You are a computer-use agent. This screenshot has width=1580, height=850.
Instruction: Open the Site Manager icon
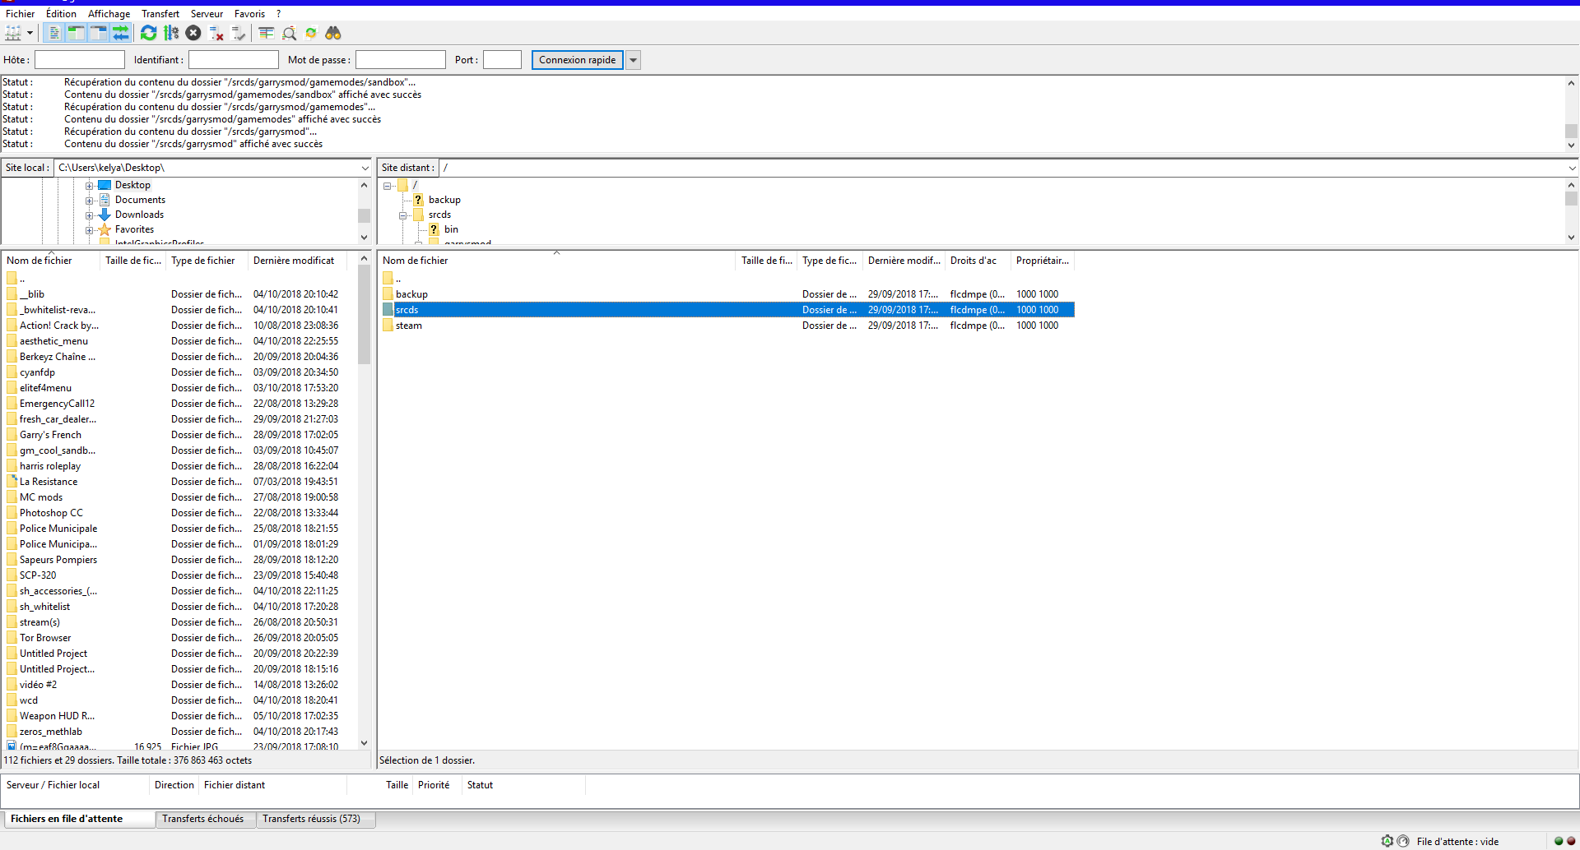[x=13, y=33]
